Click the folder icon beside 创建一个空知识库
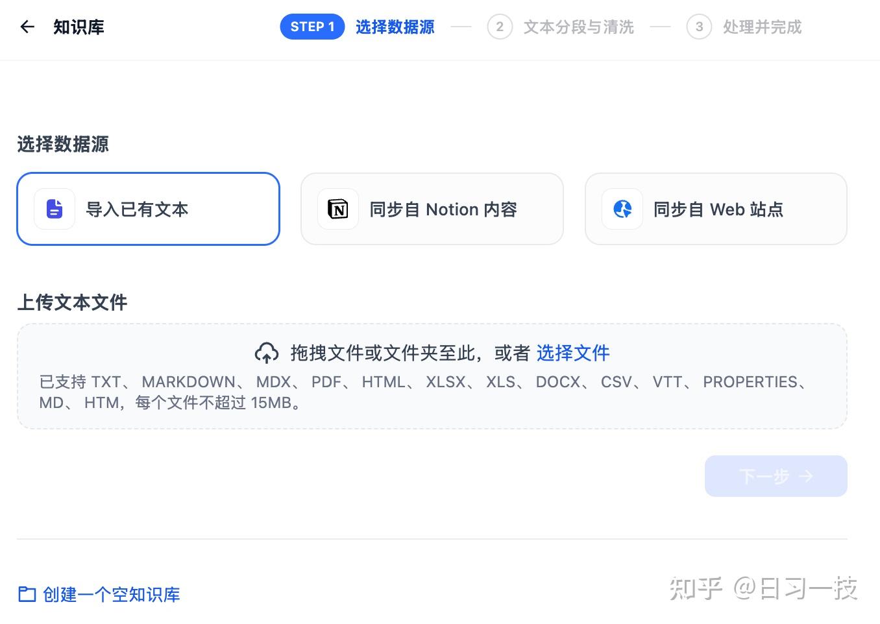 tap(26, 594)
